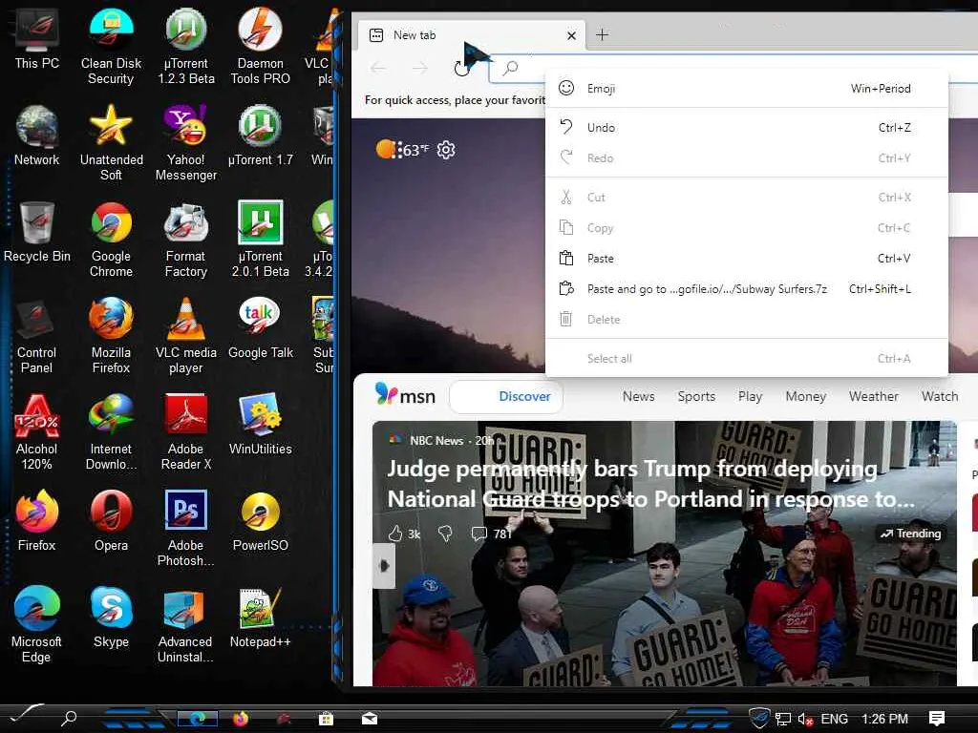Open Adobe Reader X icon
This screenshot has width=978, height=733.
tap(186, 432)
